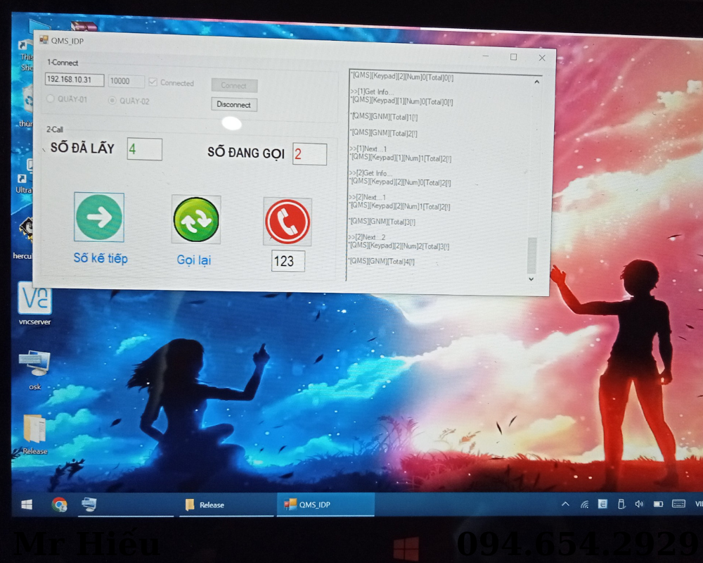Click the Disconnect button

coord(234,105)
